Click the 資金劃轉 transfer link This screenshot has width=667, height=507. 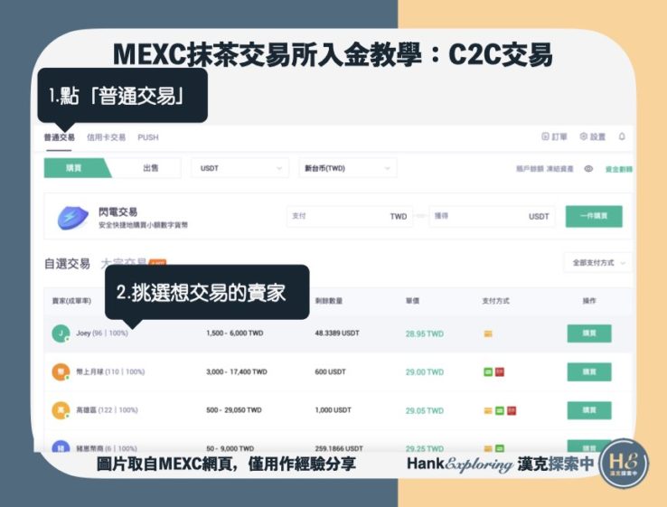click(x=619, y=169)
